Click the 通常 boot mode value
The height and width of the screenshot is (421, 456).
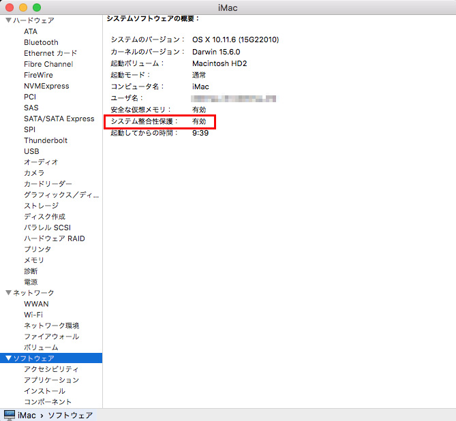pyautogui.click(x=199, y=75)
